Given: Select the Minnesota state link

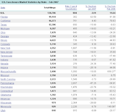Looking at the screenshot, I should pyautogui.click(x=6, y=106).
